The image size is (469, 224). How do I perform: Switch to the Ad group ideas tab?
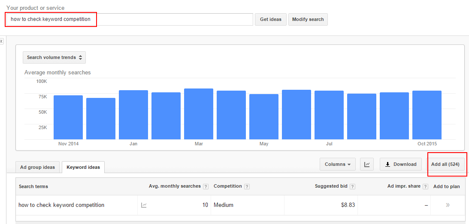[37, 167]
